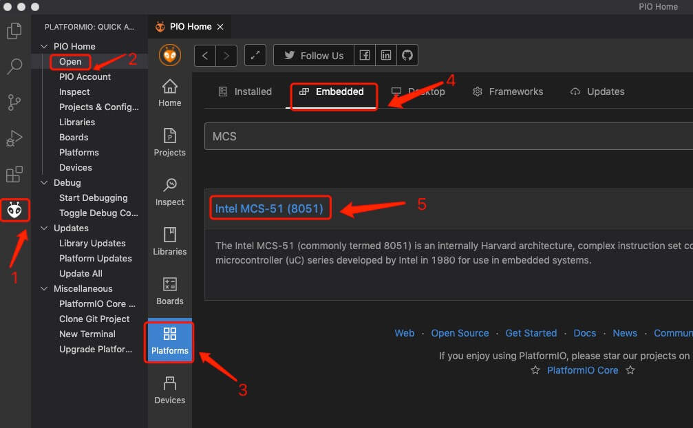Open the Extensions icon
Screen dimensions: 693x428
point(14,174)
